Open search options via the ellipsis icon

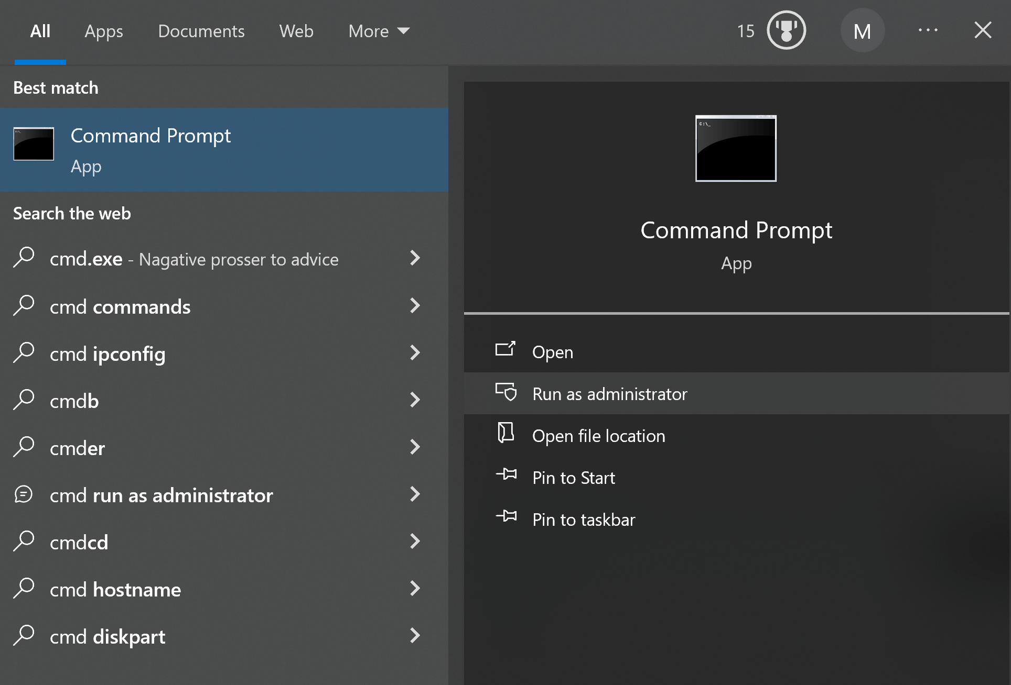click(928, 30)
